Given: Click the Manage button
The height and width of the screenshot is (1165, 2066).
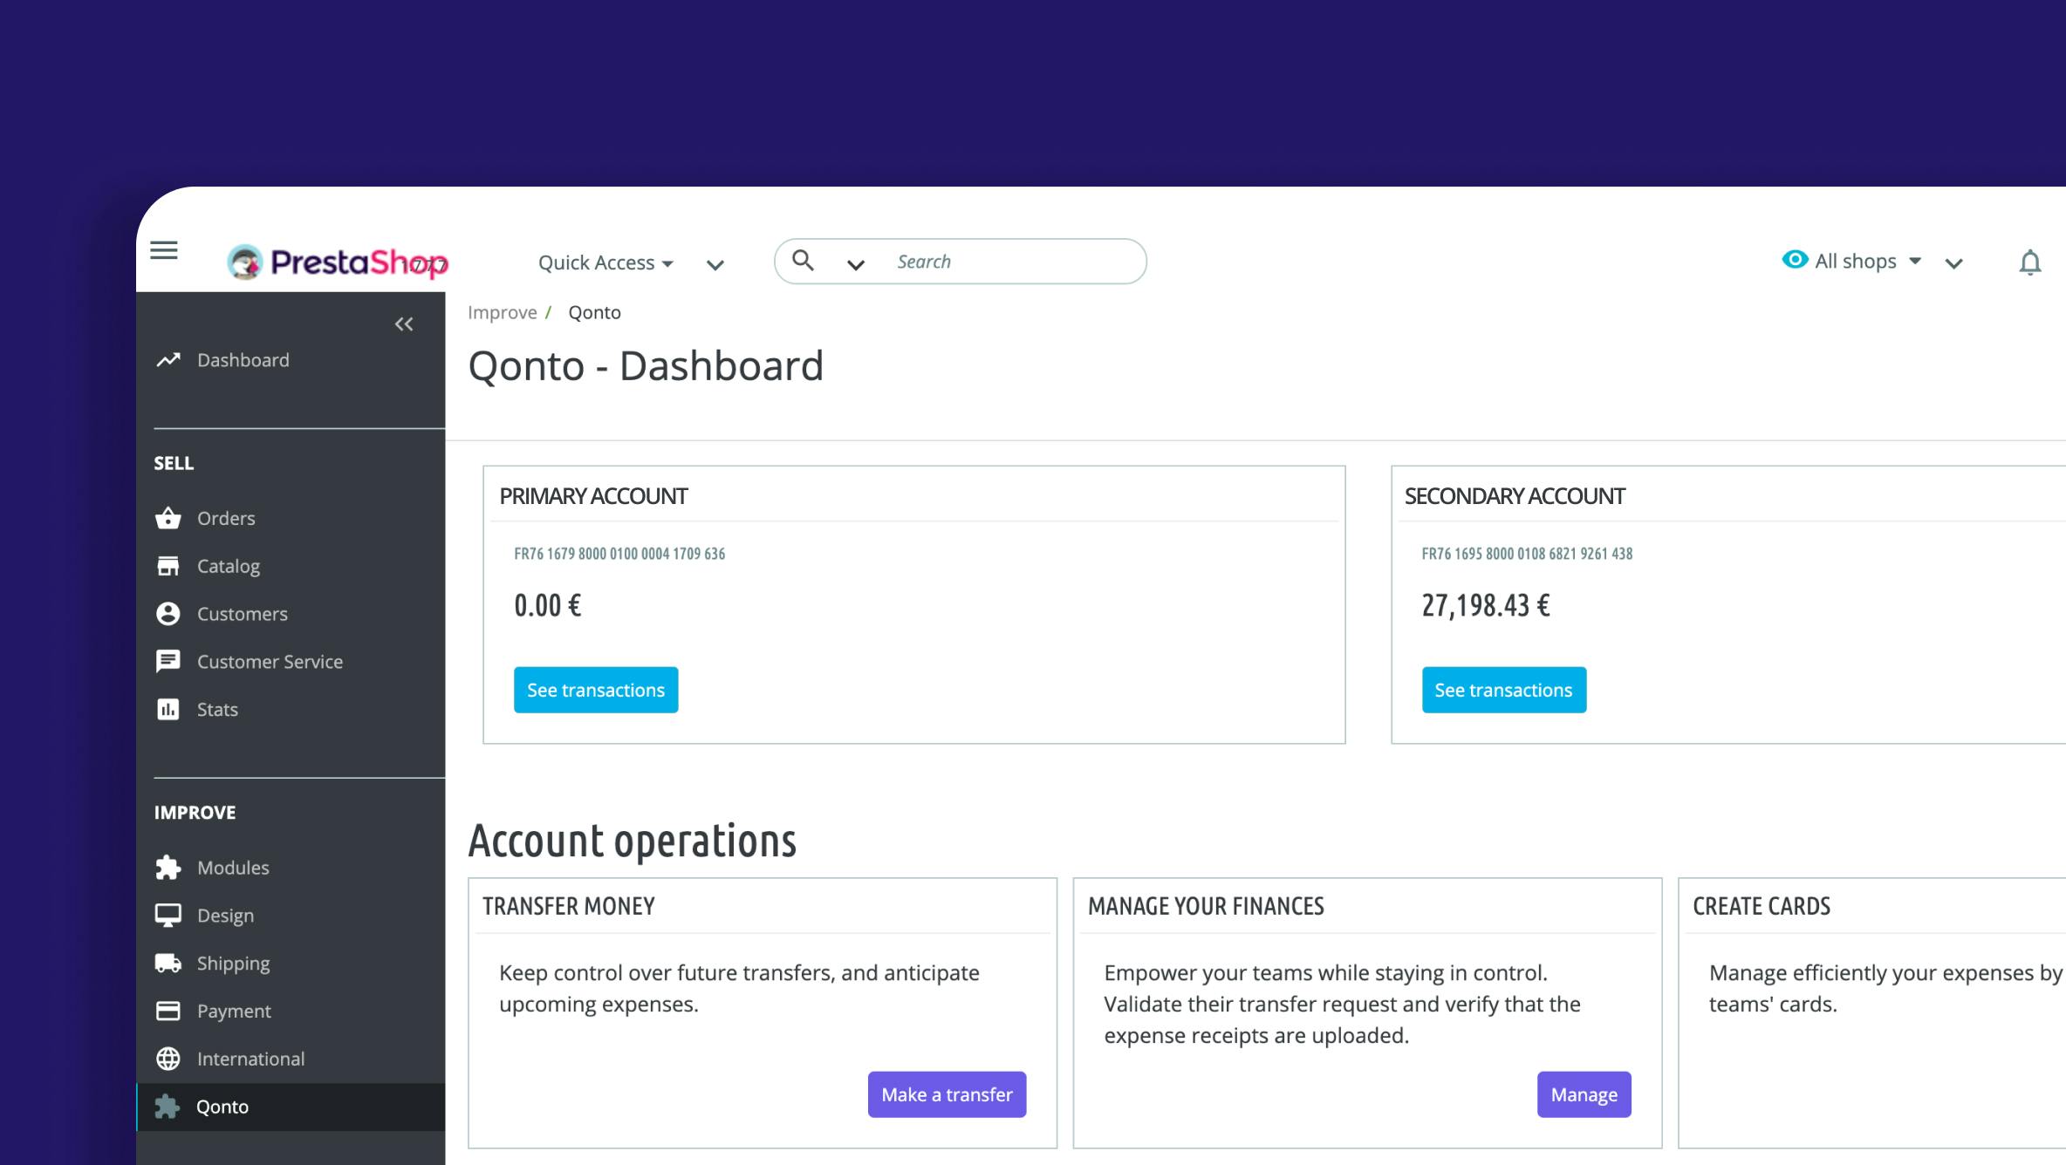Looking at the screenshot, I should coord(1584,1094).
